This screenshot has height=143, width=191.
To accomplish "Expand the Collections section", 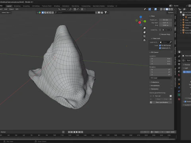I will 154,82.
